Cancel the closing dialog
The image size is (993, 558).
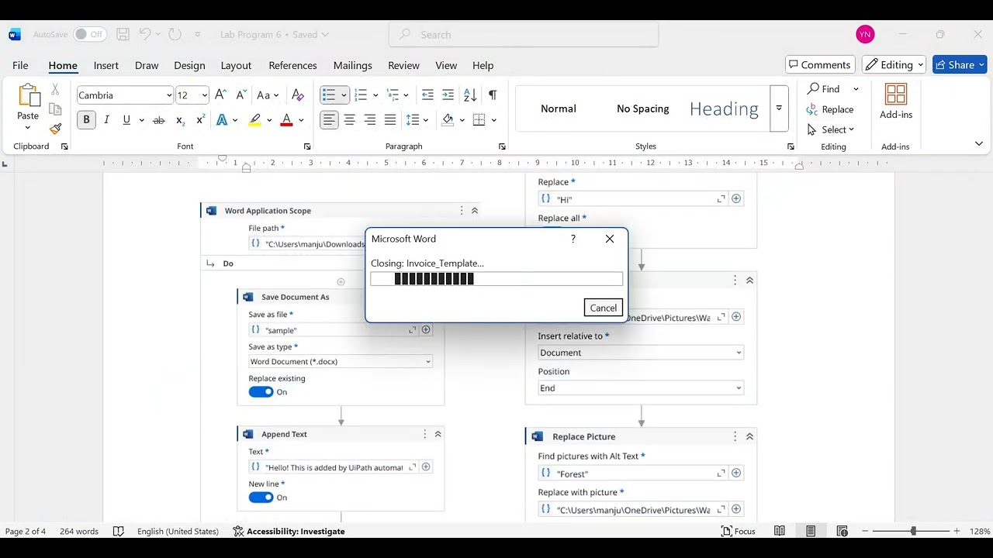point(603,308)
